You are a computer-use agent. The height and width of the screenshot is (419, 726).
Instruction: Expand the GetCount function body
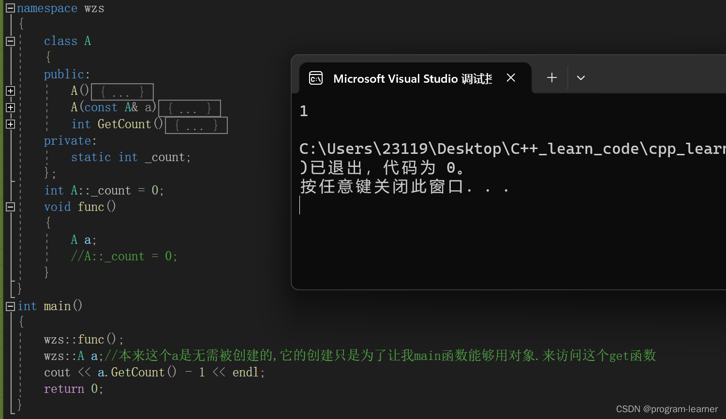pos(10,124)
